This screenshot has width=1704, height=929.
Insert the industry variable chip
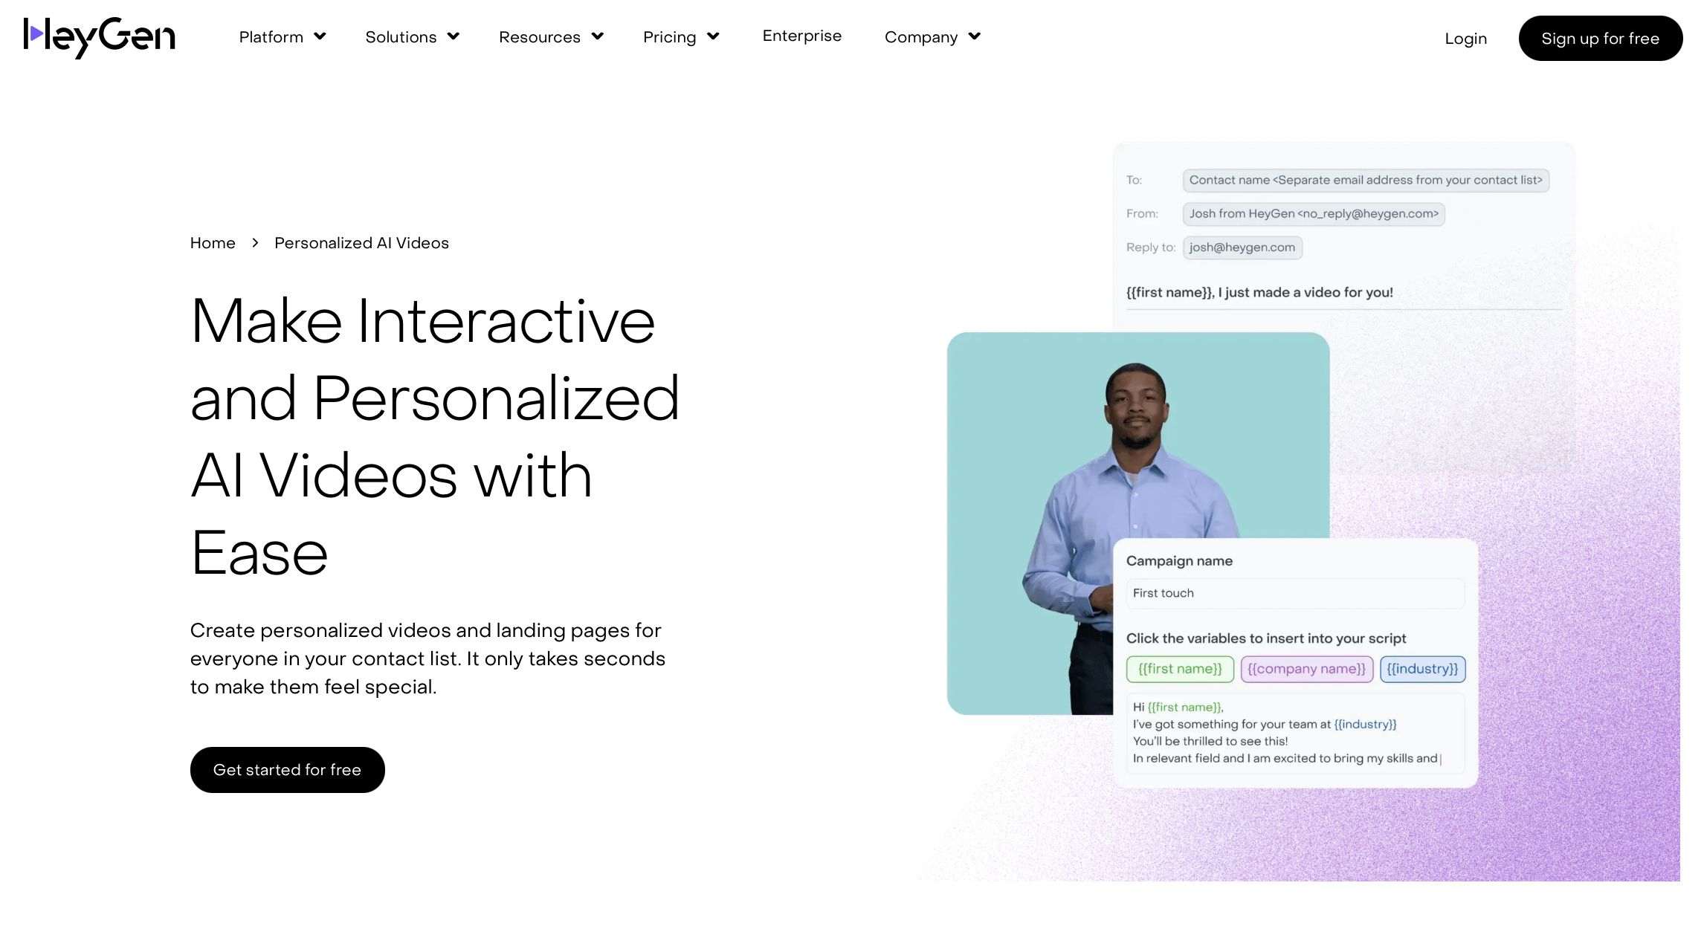[1422, 669]
